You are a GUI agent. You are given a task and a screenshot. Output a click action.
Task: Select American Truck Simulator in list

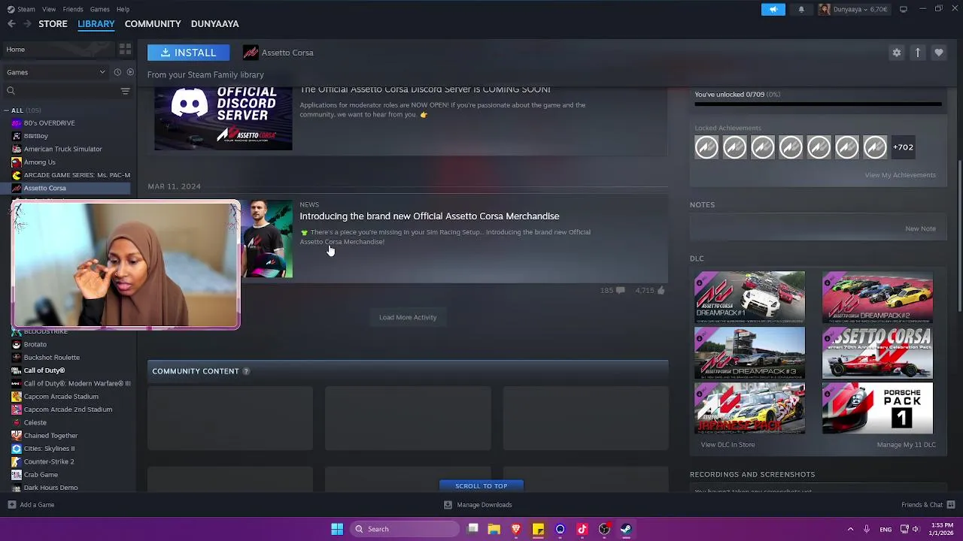[x=62, y=149]
